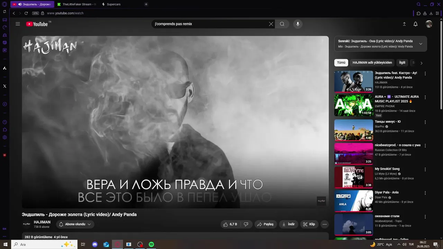Open Discord from the Windows taskbar
This screenshot has height=249, width=443.
[95, 244]
